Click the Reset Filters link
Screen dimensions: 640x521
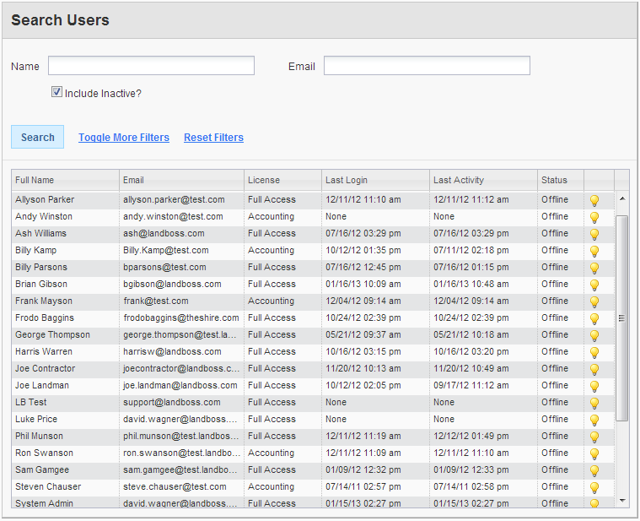click(x=213, y=138)
